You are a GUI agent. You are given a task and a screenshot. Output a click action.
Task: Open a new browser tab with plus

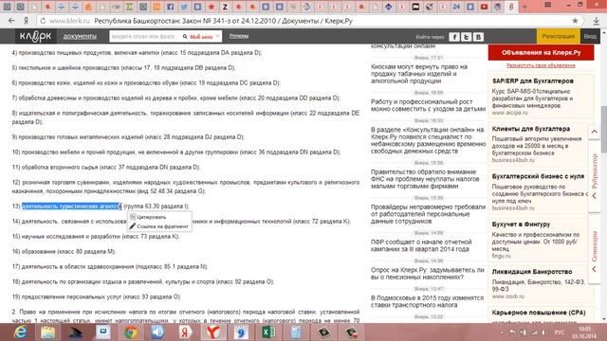click(x=524, y=7)
